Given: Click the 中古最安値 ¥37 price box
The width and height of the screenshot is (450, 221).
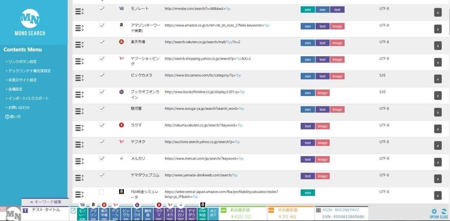Looking at the screenshot, I should (x=291, y=214).
